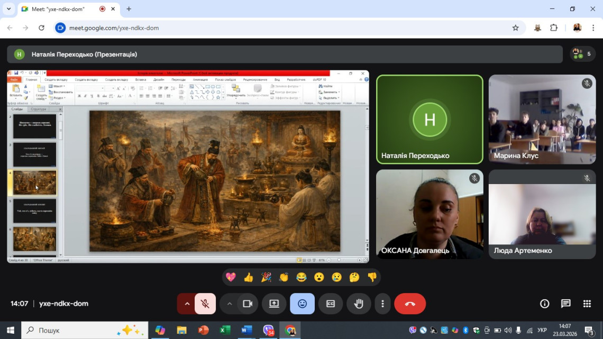Expand video settings arrow next to camera

(x=229, y=304)
